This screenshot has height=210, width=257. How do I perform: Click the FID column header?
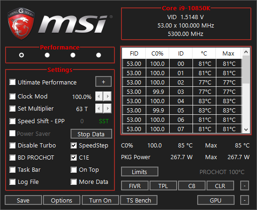134,53
